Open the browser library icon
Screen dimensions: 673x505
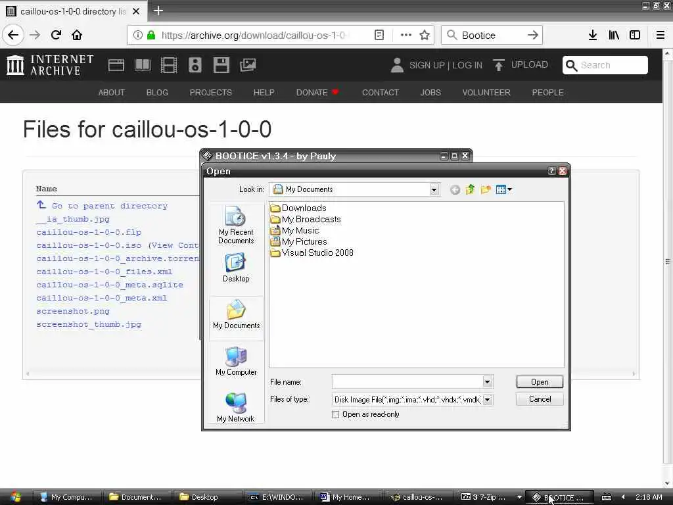point(614,36)
